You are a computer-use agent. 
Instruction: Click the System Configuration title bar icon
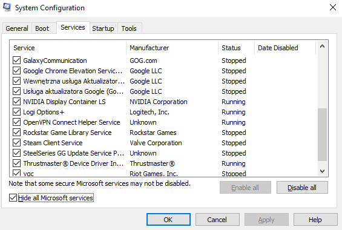click(x=7, y=7)
